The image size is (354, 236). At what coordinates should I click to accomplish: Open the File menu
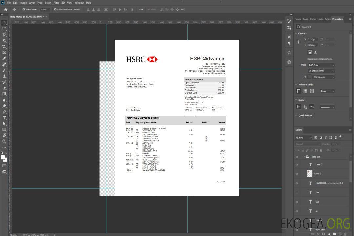pyautogui.click(x=9, y=3)
